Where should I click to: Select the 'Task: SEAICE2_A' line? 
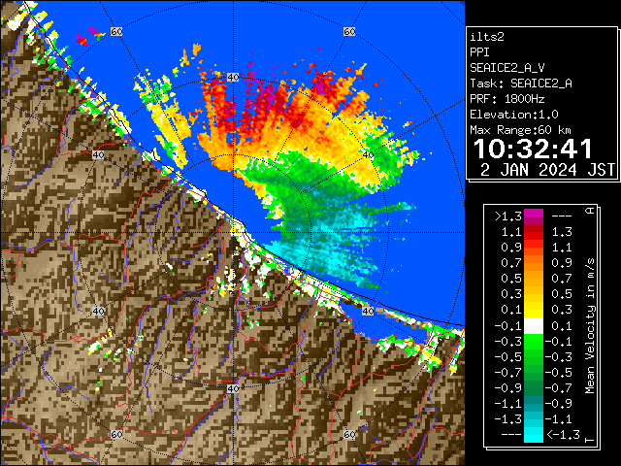coord(521,83)
